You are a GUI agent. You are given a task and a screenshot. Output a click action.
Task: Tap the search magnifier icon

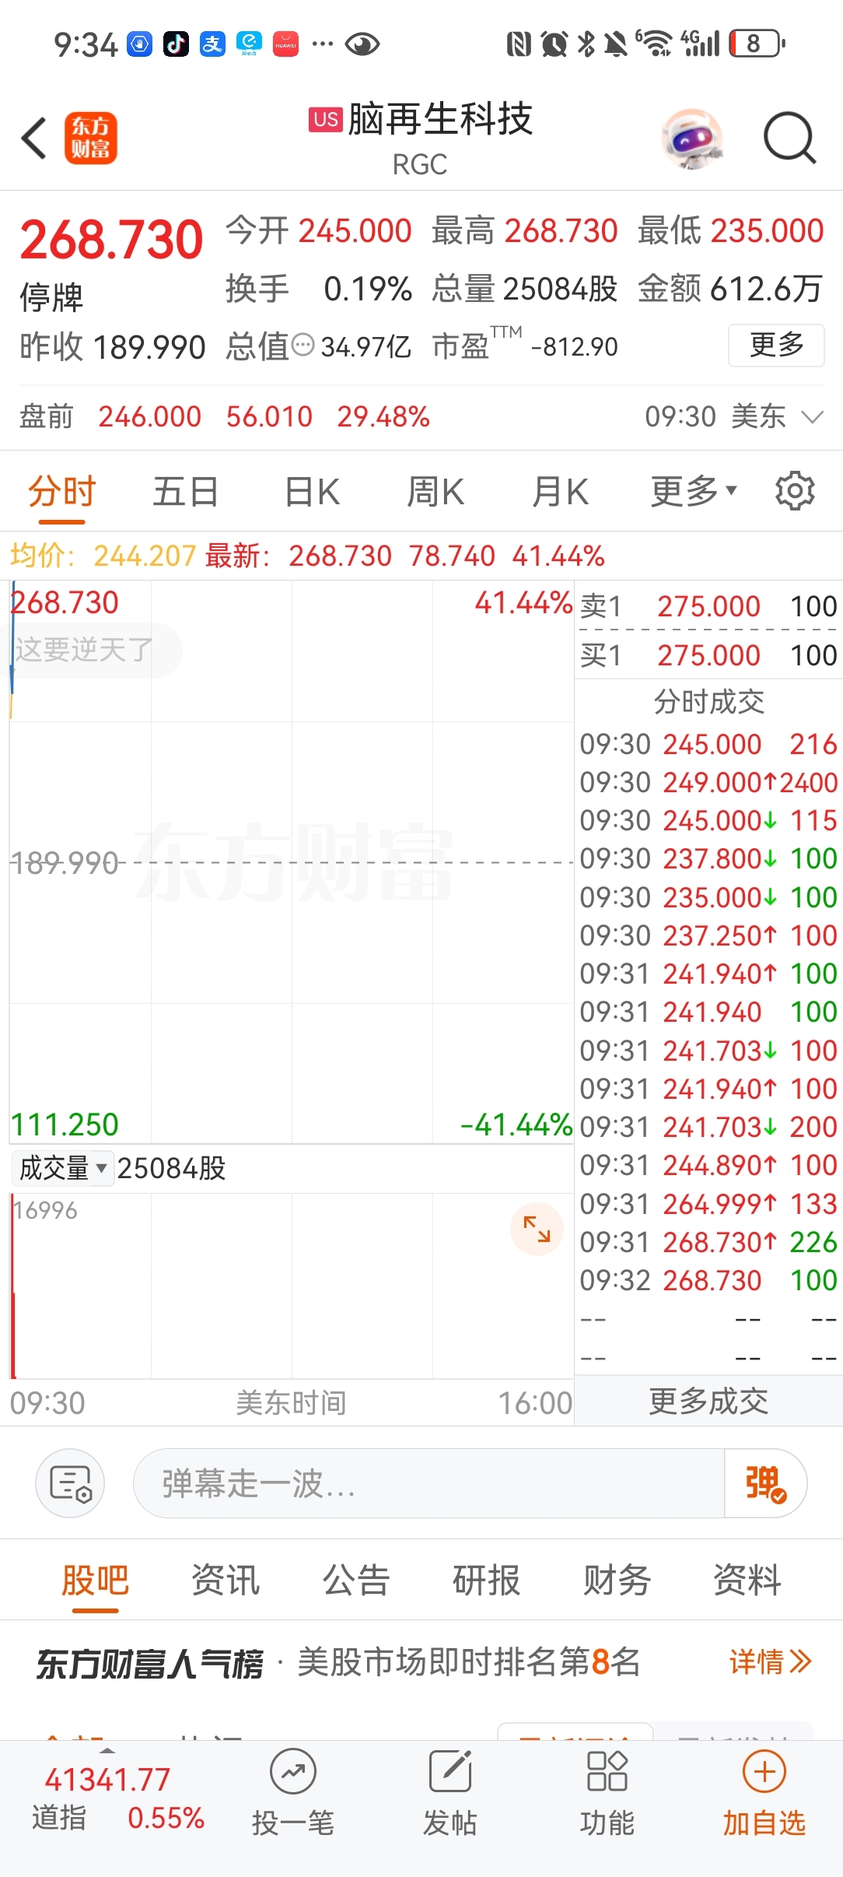(789, 139)
